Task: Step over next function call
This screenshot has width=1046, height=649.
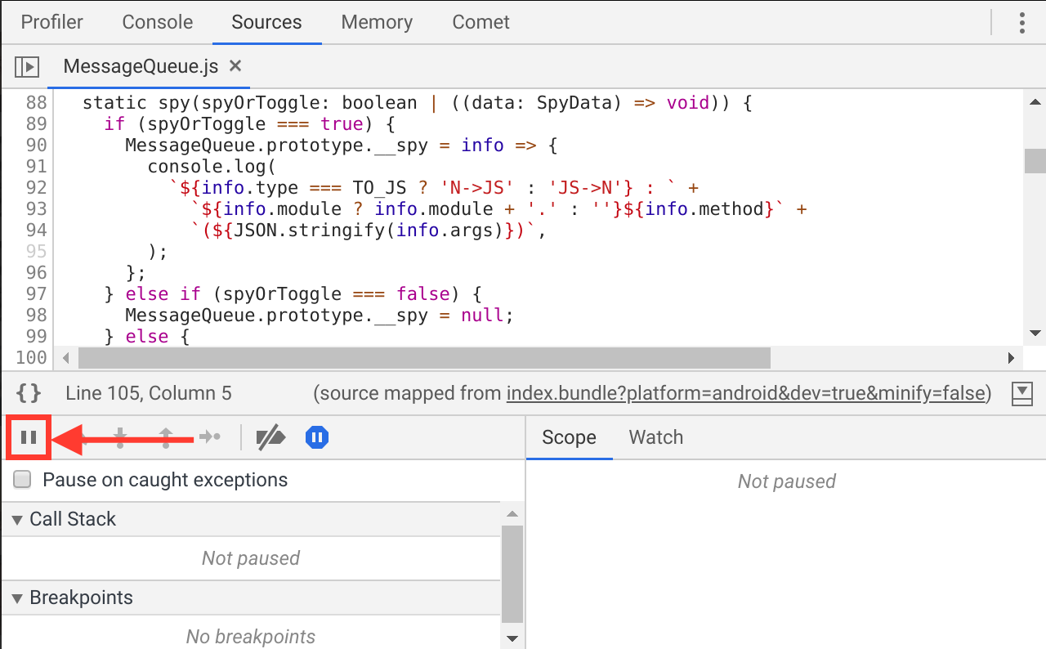Action: [78, 437]
